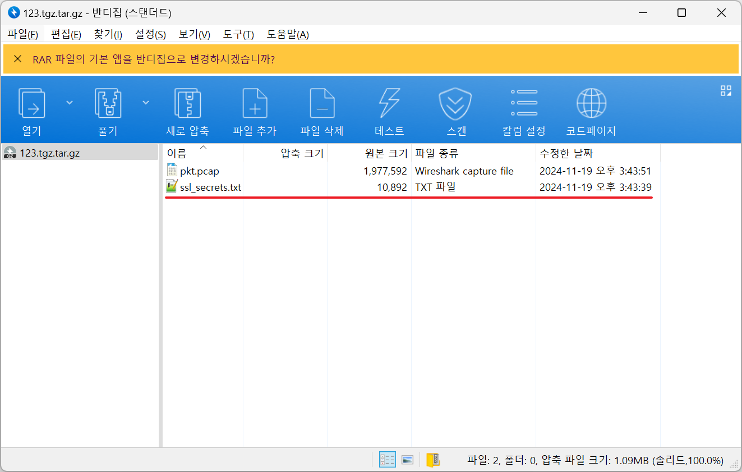Open Column Settings (칼럼 설정) icon
This screenshot has height=472, width=742.
[x=524, y=103]
